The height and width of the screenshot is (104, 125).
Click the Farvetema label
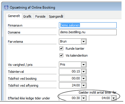coord(15,42)
